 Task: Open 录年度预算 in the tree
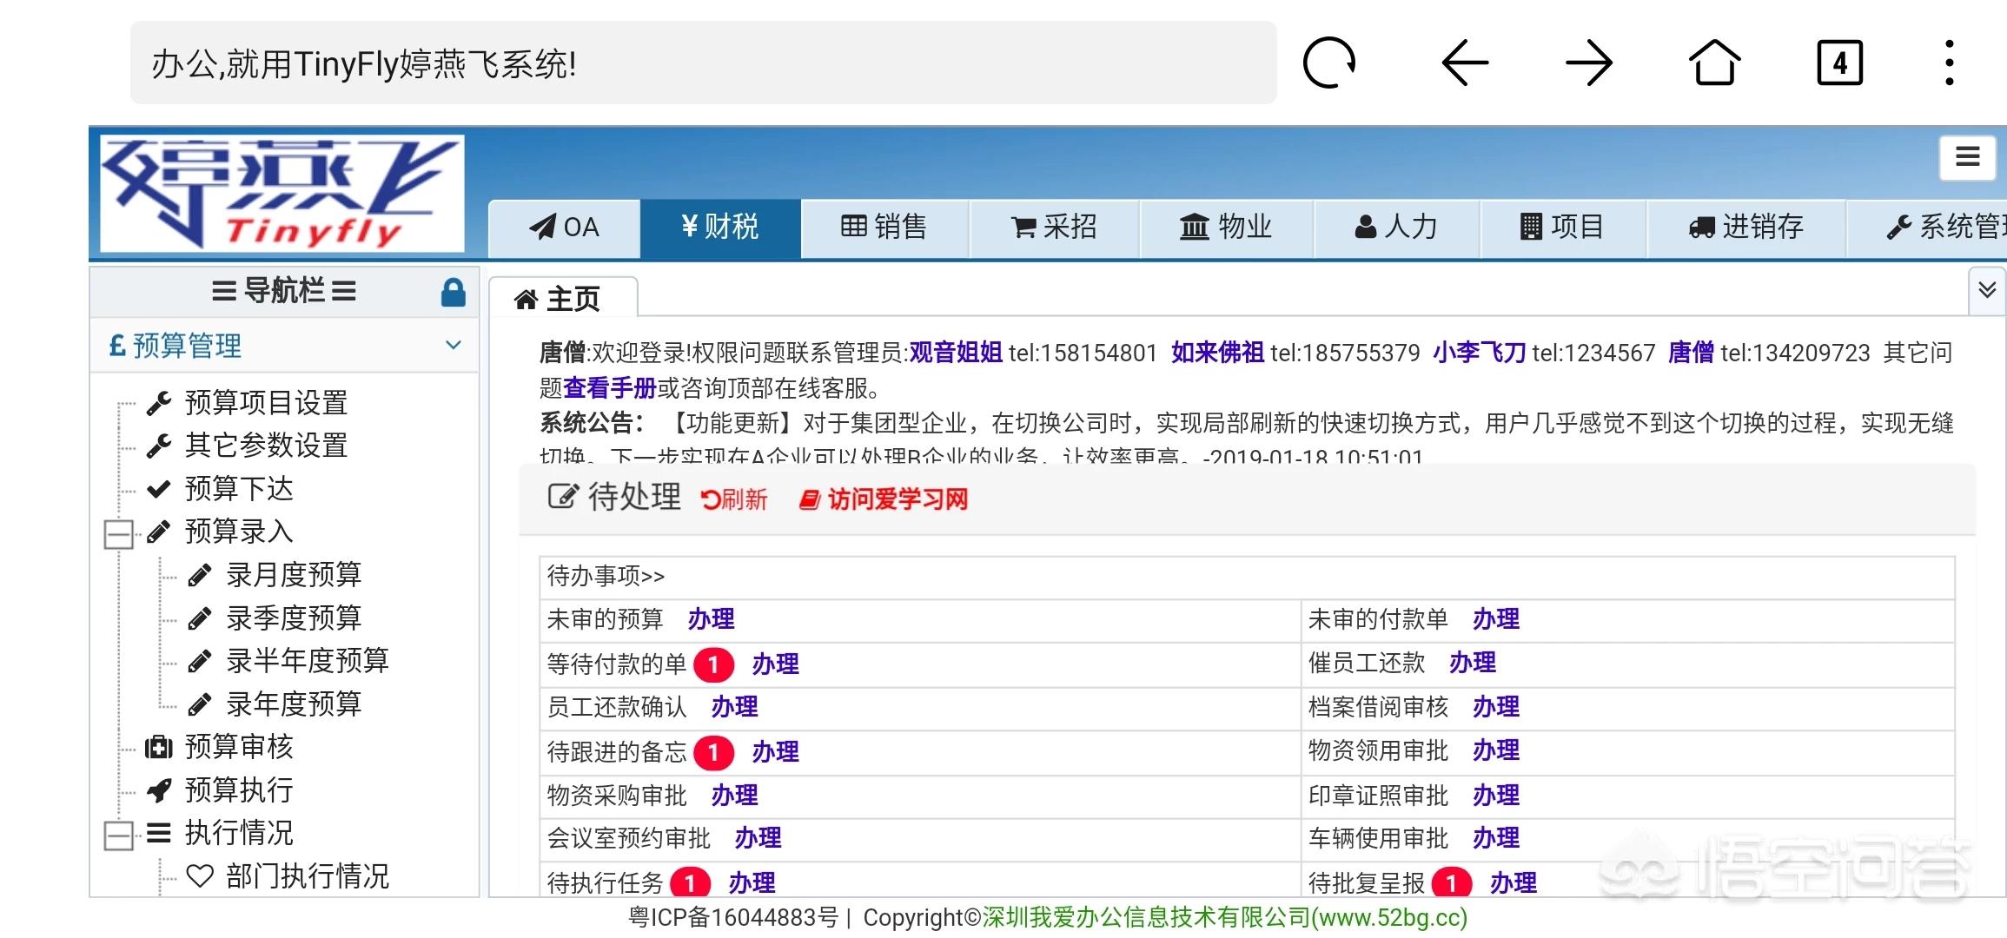[x=294, y=704]
